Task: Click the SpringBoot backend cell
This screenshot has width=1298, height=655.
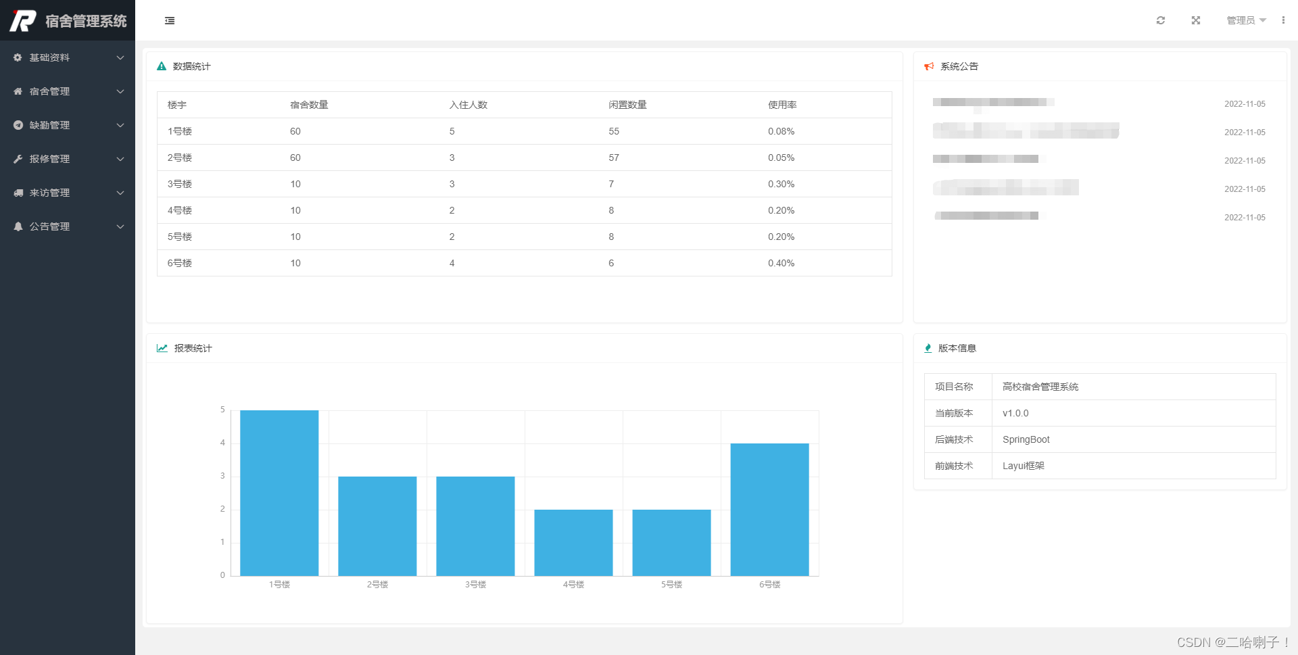Action: [x=1134, y=439]
